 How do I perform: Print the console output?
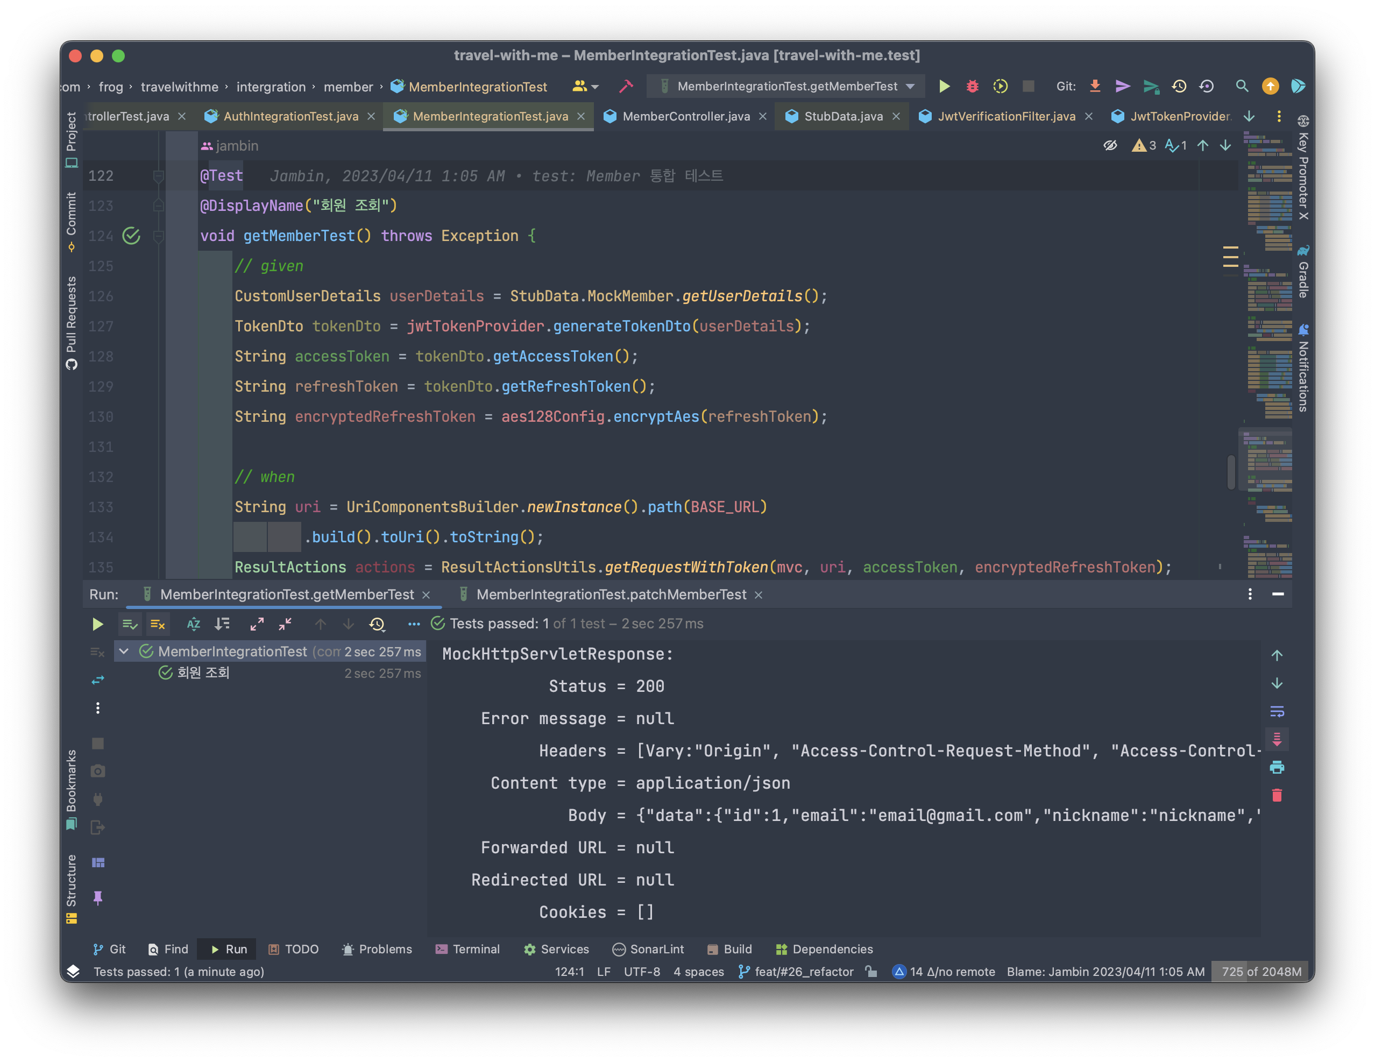tap(1276, 767)
